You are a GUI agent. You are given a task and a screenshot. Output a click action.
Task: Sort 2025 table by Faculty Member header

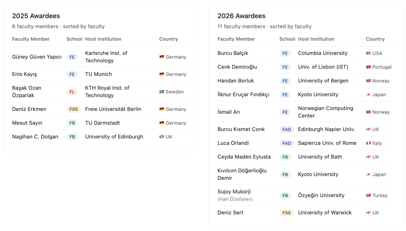pyautogui.click(x=31, y=39)
